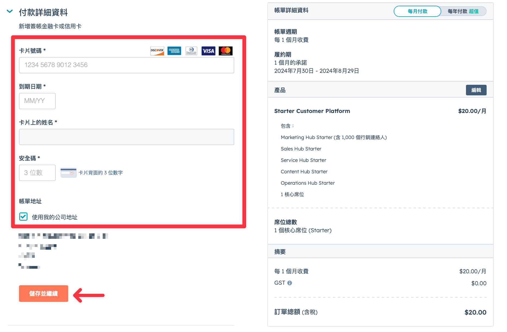Click the 到期日期 MM/YY field
This screenshot has width=507, height=332.
(x=37, y=101)
